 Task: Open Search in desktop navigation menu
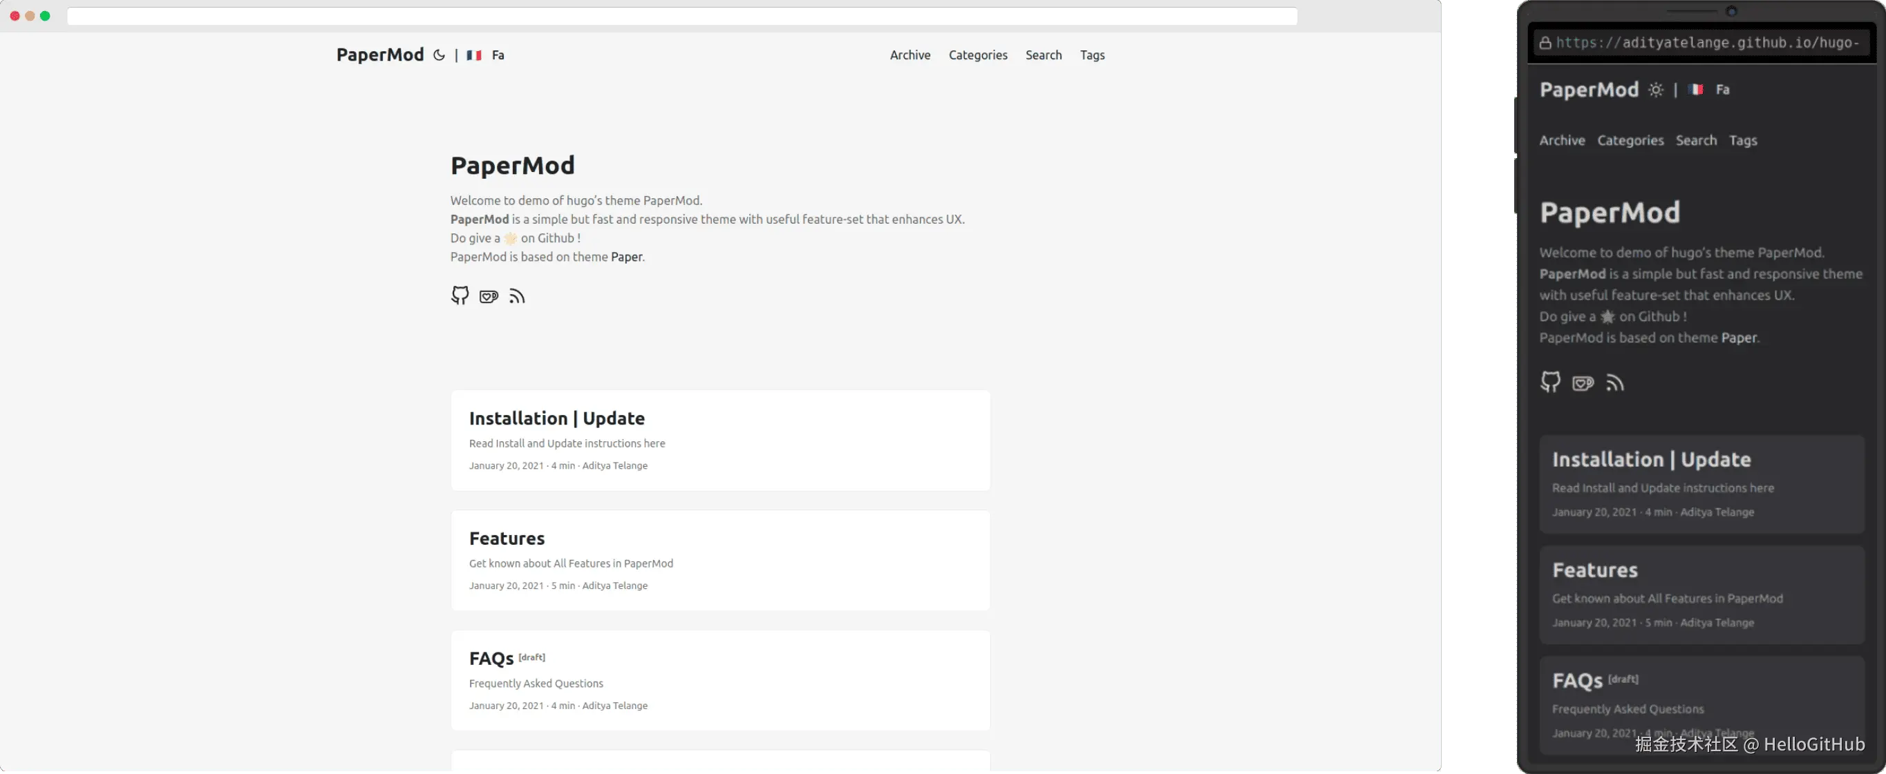[1044, 55]
